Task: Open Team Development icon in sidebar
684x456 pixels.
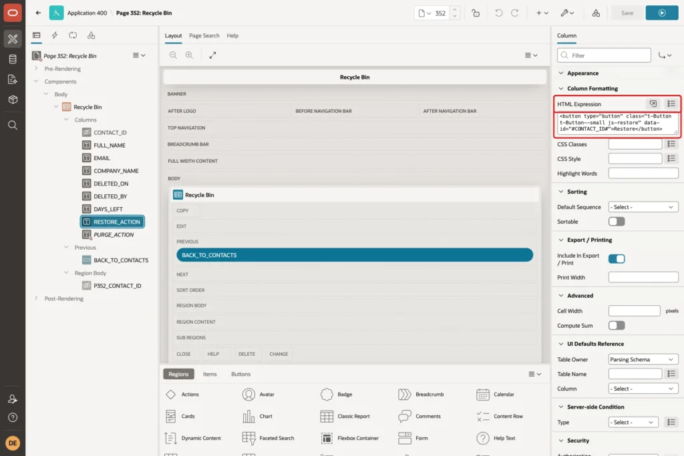Action: pos(13,79)
